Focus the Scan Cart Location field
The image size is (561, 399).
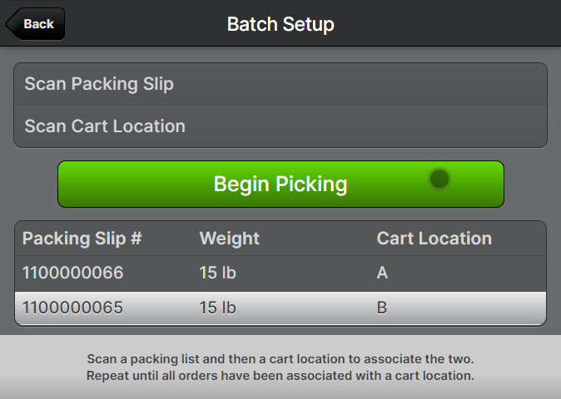coord(280,126)
